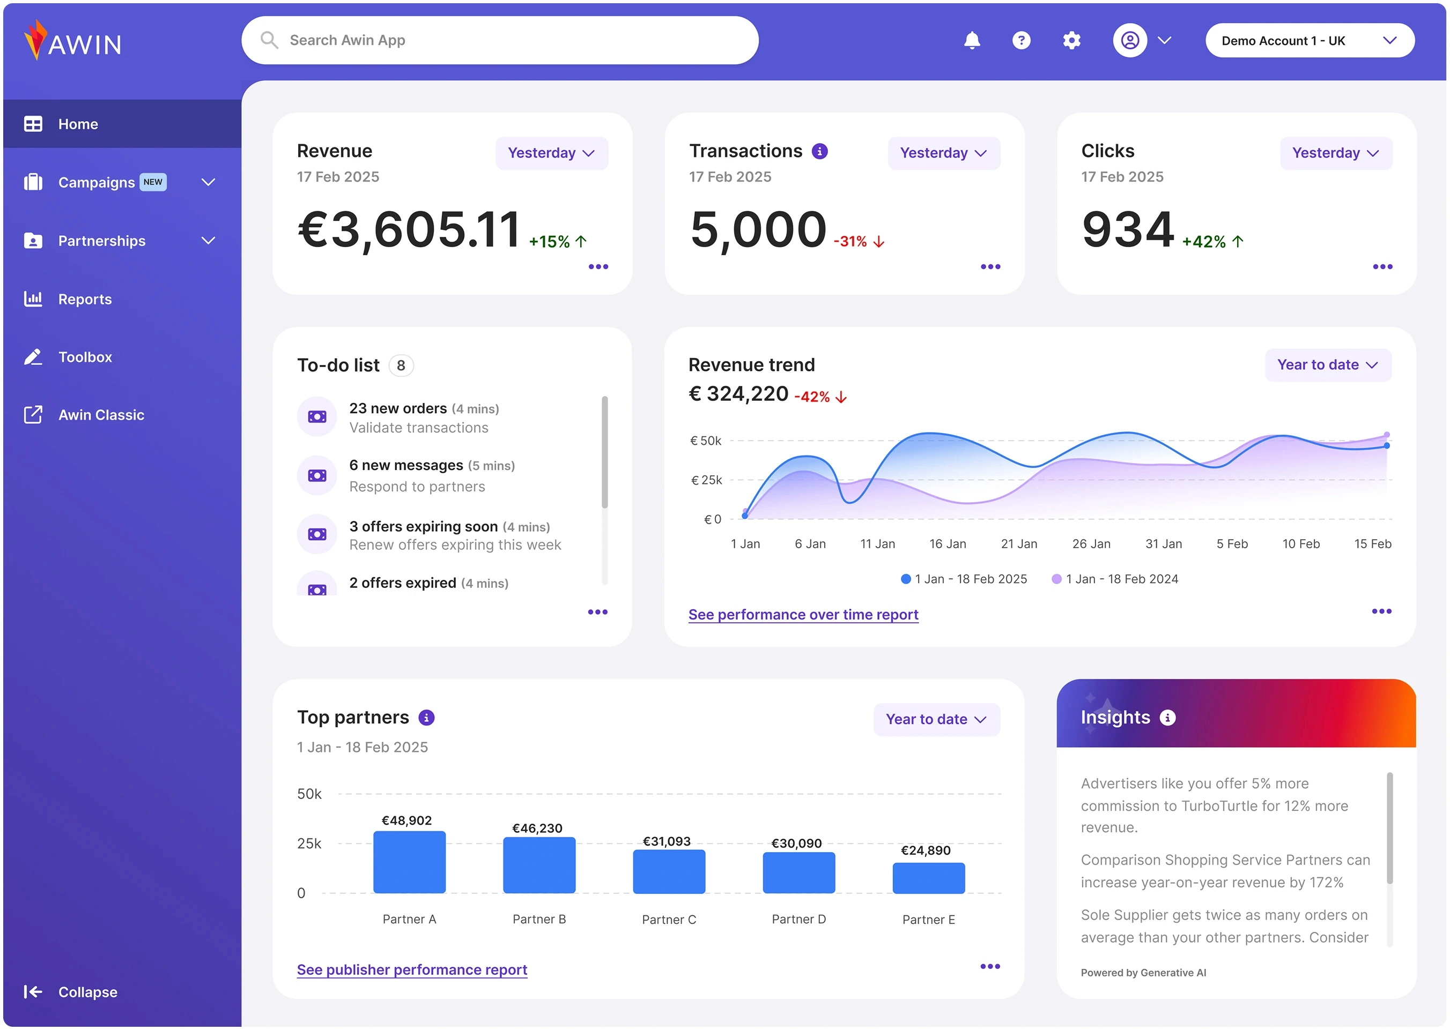
Task: Open the help question mark icon
Action: [x=1021, y=41]
